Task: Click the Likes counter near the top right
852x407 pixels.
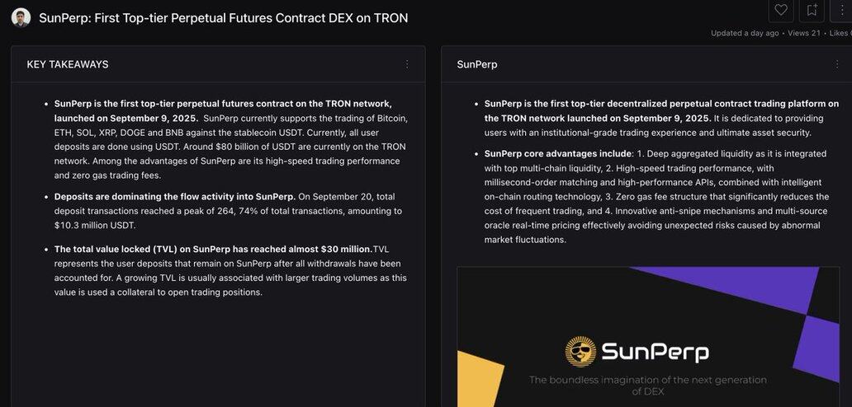Action: 840,33
